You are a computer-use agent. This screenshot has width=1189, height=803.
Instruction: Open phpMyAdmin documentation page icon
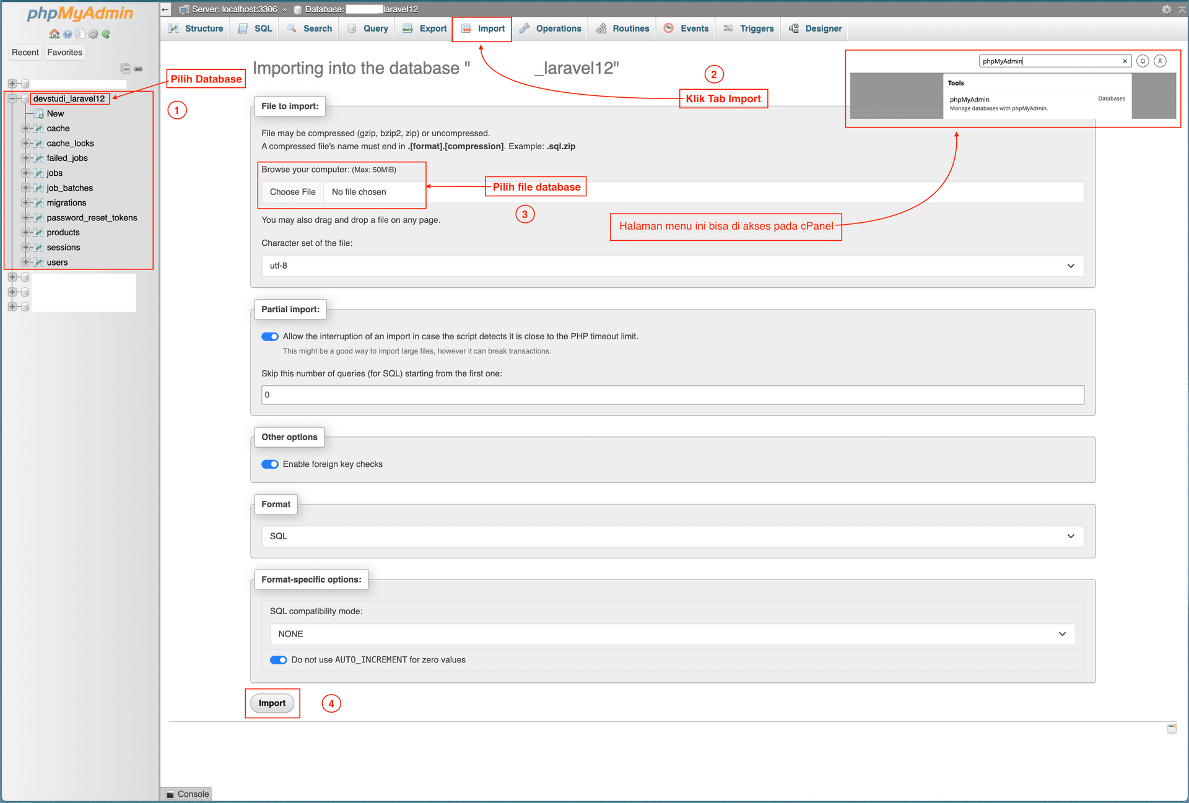tap(80, 34)
